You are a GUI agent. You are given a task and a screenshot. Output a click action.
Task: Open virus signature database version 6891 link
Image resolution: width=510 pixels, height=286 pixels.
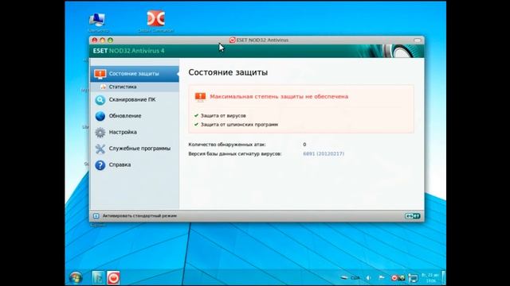(x=324, y=153)
